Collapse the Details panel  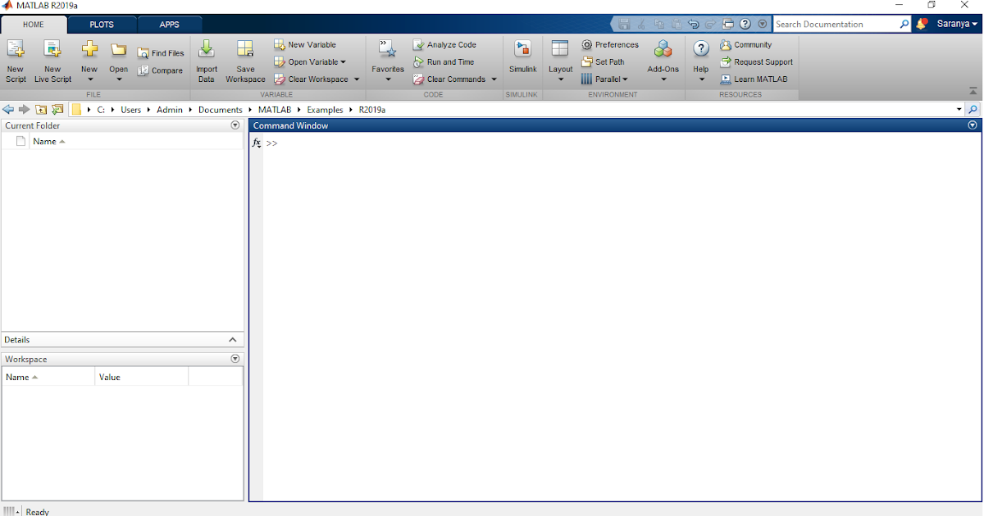click(x=232, y=339)
